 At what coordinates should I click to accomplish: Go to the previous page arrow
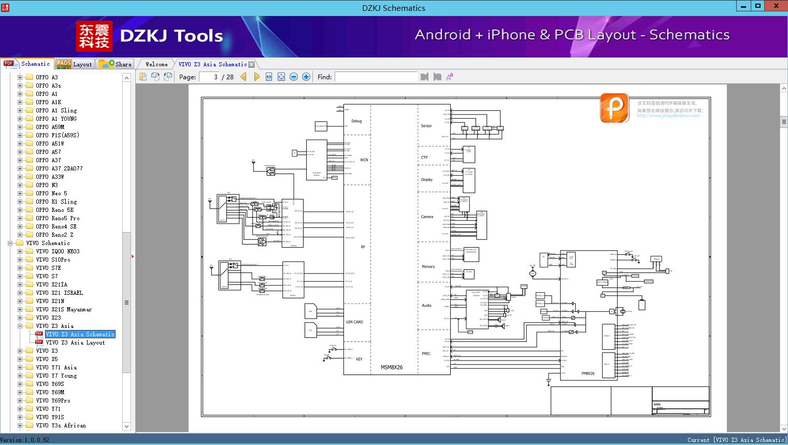[x=243, y=77]
